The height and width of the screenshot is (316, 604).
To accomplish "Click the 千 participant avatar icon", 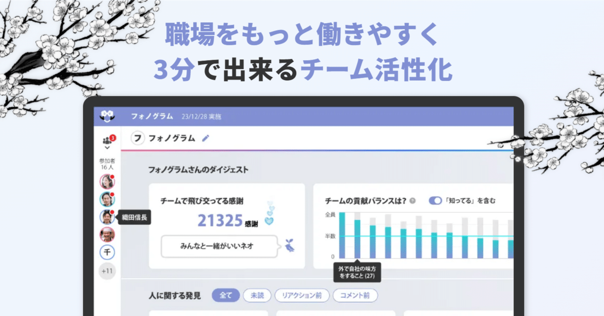I will 107,252.
